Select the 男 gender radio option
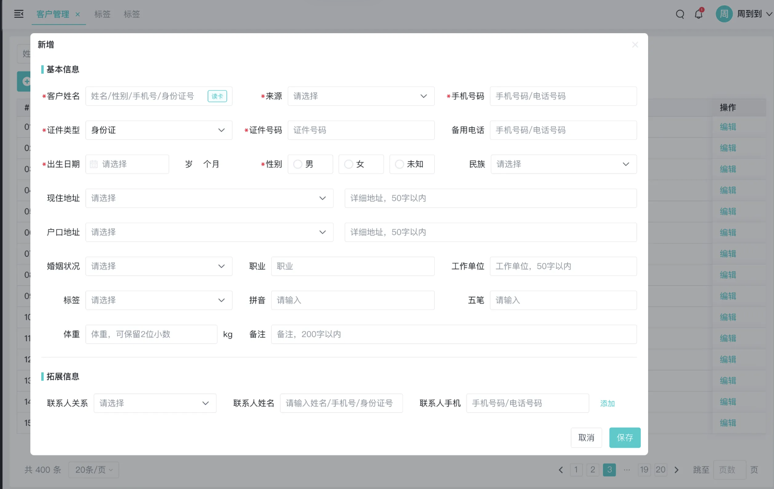The image size is (774, 489). click(310, 164)
